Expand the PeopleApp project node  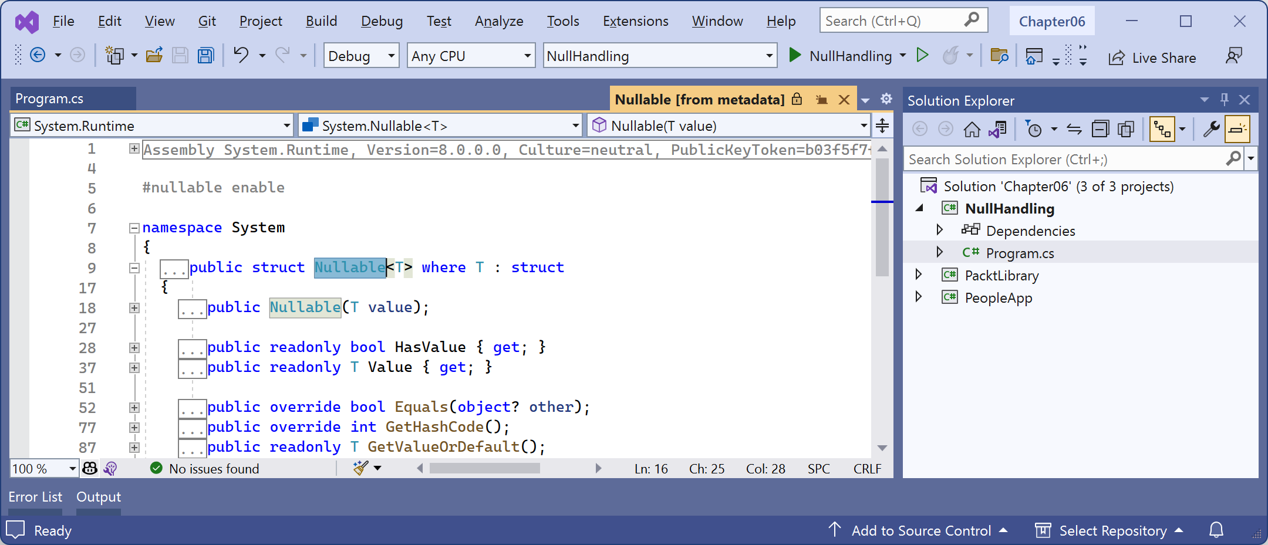[919, 296]
